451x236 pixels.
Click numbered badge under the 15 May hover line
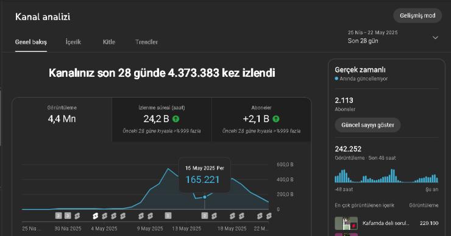(x=205, y=215)
